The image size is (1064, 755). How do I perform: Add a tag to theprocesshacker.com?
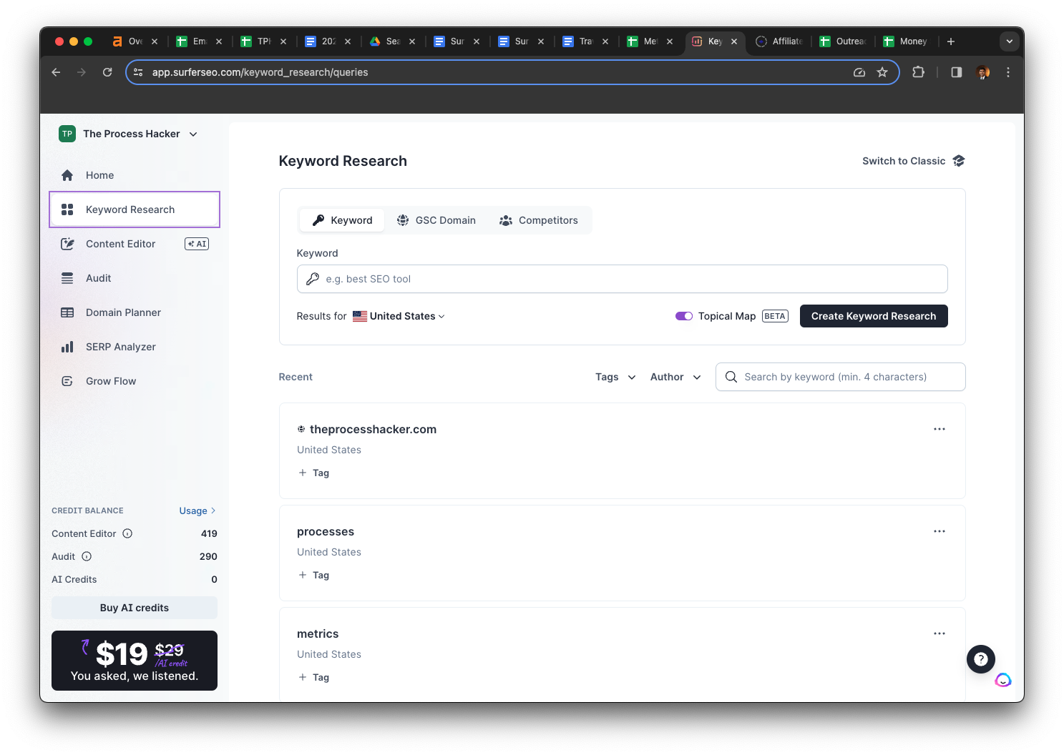pos(314,473)
